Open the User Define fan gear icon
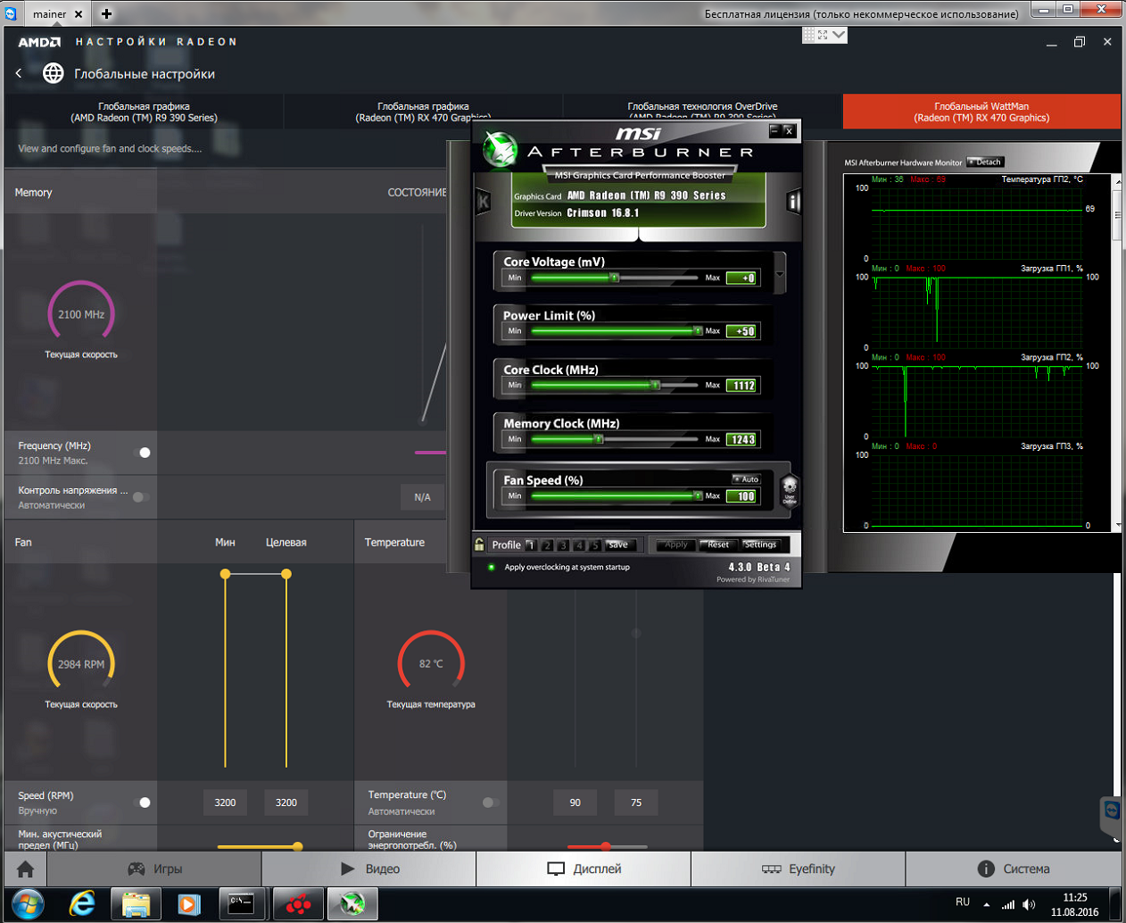 tap(790, 490)
